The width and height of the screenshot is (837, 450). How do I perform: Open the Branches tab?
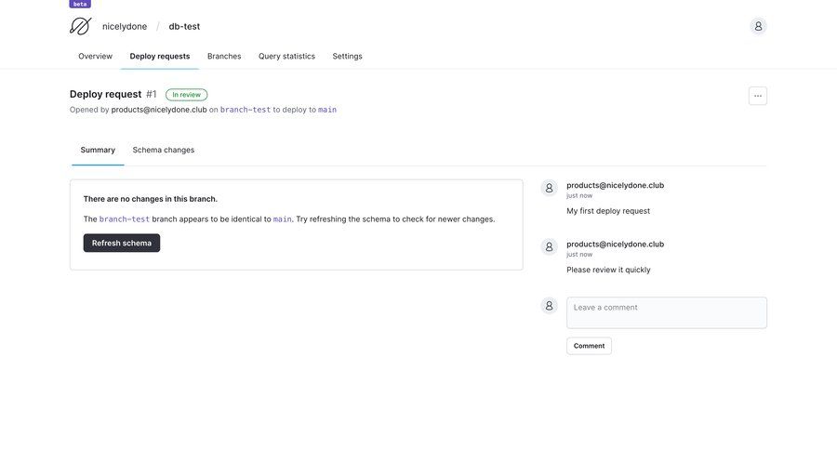[224, 57]
